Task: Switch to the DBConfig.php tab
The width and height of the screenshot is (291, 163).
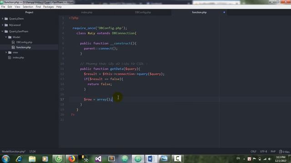Action: pyautogui.click(x=143, y=12)
